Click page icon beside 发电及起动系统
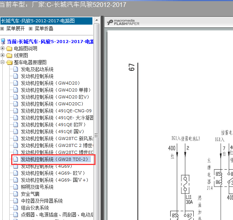This screenshot has height=220, width=233. [16, 69]
